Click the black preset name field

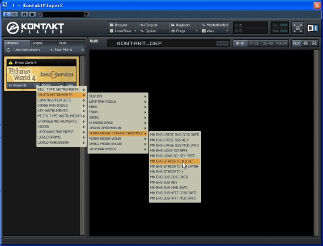tap(63, 15)
